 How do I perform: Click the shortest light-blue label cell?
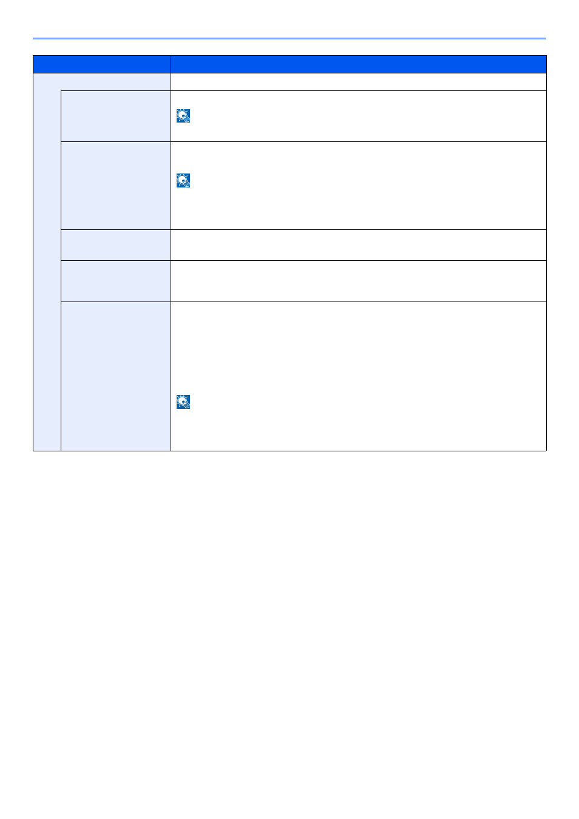(x=116, y=245)
